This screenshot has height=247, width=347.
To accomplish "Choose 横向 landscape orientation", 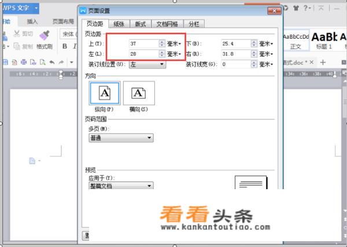I will pos(139,93).
